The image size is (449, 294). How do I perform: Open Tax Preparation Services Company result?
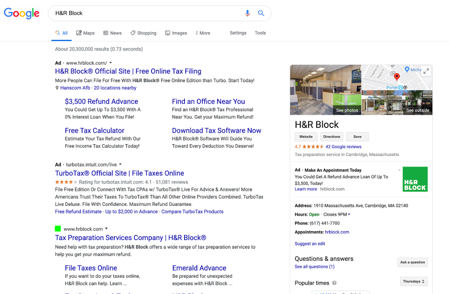coord(131,238)
